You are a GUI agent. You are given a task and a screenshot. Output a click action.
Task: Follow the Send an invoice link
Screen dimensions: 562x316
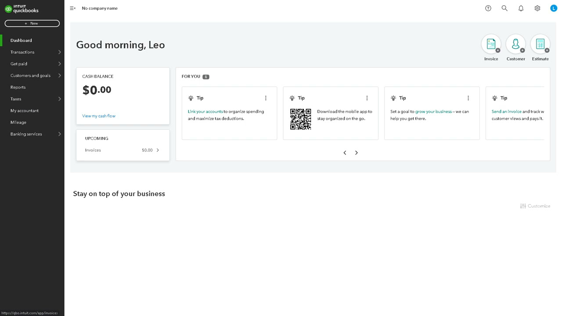pyautogui.click(x=506, y=111)
